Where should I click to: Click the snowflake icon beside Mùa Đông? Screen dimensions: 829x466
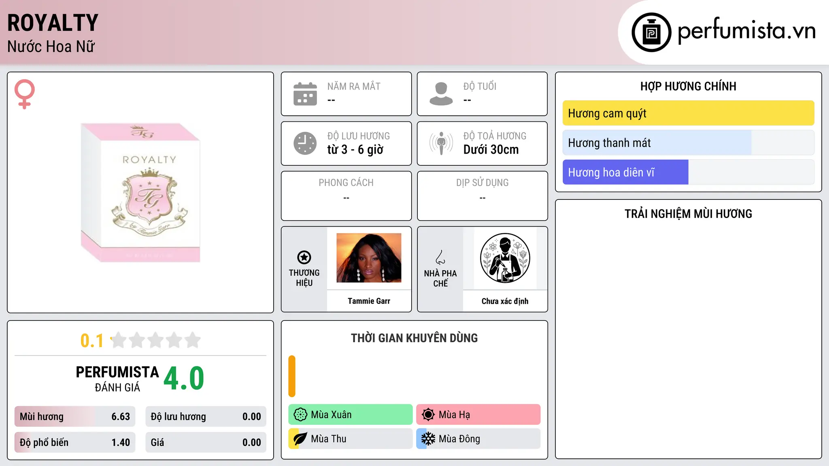(x=428, y=439)
